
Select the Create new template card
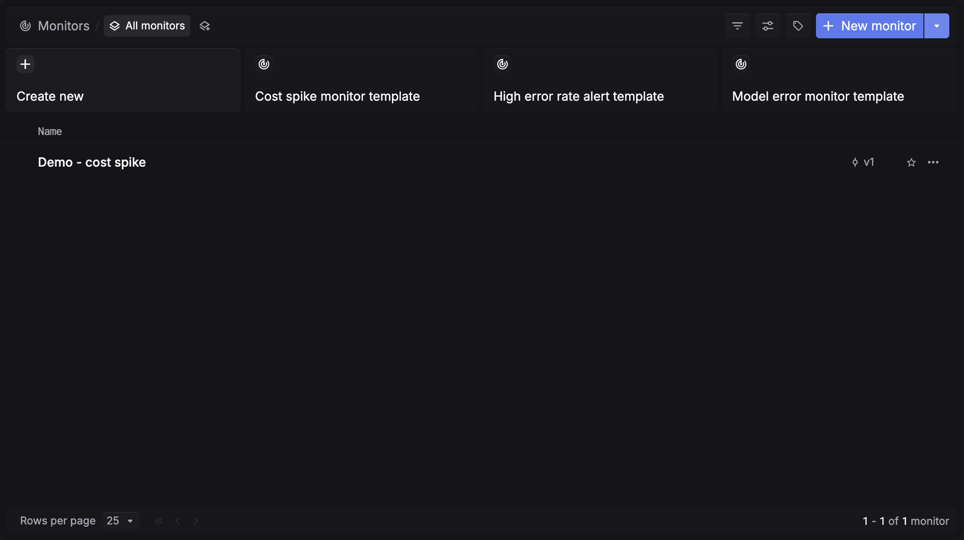[x=123, y=80]
